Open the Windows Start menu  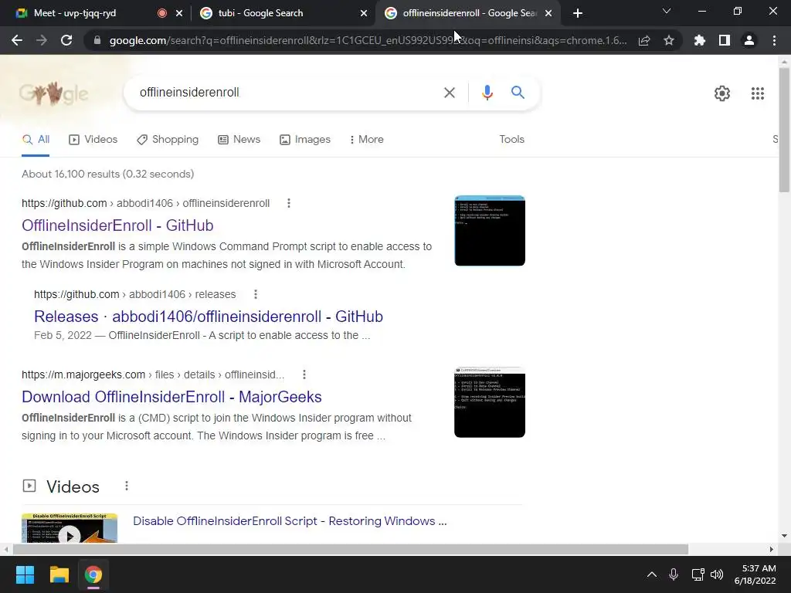pos(25,574)
